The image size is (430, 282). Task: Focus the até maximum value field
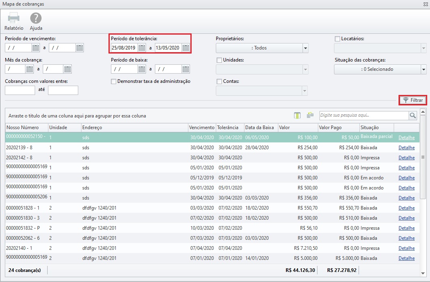[63, 90]
